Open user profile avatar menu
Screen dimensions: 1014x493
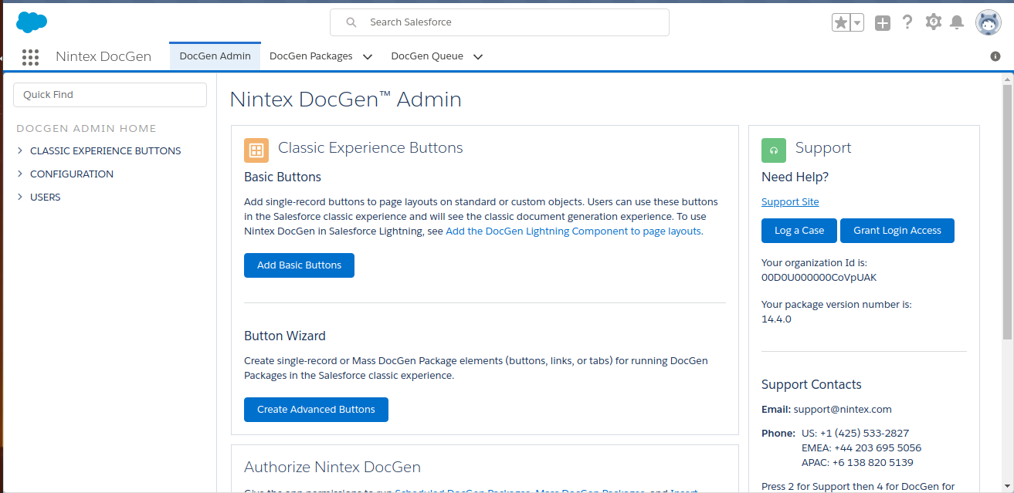988,22
